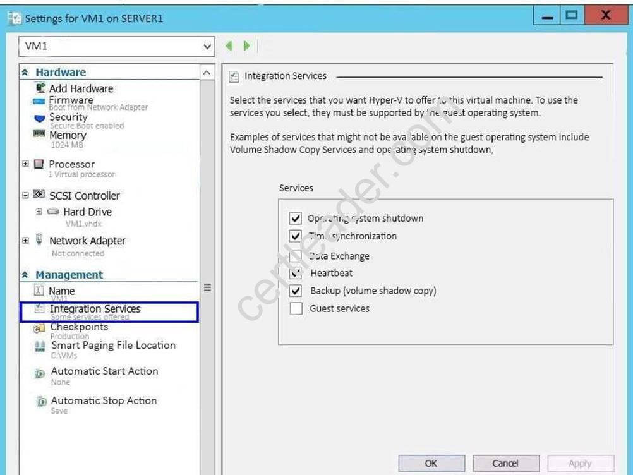Close the VM1 settings window
This screenshot has width=633, height=475.
pyautogui.click(x=606, y=15)
